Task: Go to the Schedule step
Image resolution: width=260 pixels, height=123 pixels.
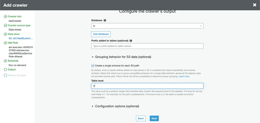Action: click(13, 61)
